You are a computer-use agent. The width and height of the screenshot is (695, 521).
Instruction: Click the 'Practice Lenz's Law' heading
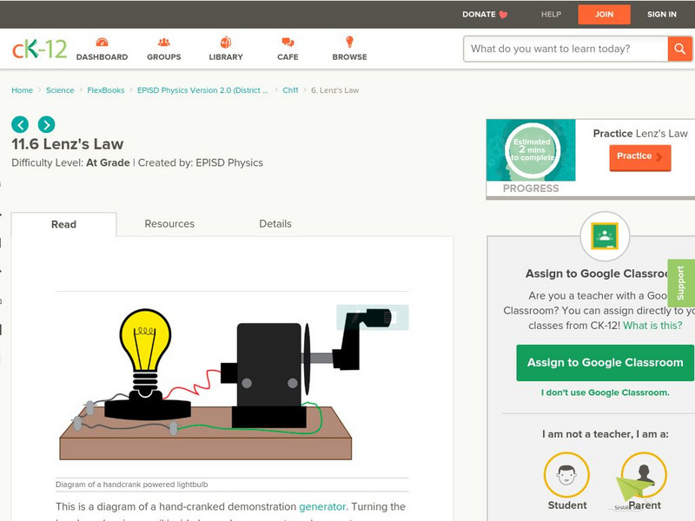pyautogui.click(x=640, y=134)
